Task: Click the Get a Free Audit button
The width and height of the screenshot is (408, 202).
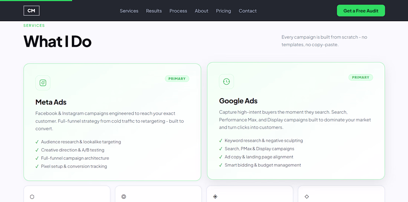Action: pos(361,11)
